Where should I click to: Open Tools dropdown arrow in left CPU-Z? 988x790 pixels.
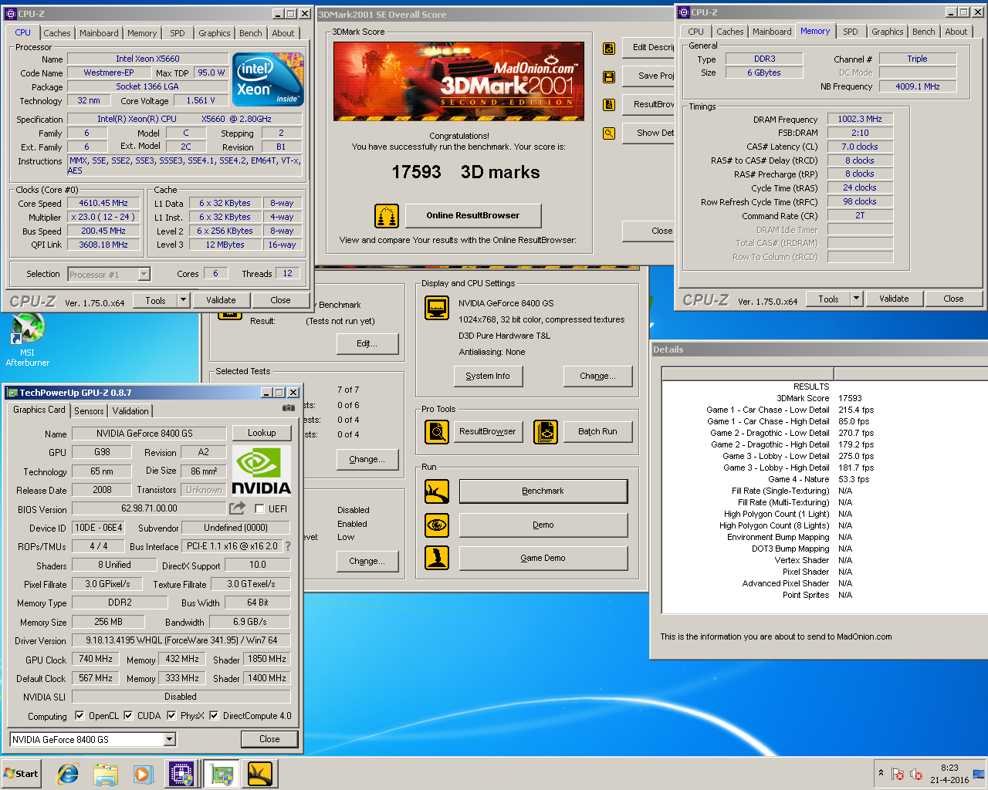point(183,300)
